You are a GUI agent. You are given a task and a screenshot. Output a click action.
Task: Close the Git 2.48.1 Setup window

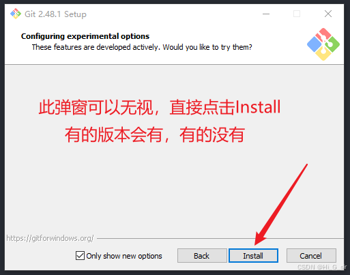click(x=328, y=14)
